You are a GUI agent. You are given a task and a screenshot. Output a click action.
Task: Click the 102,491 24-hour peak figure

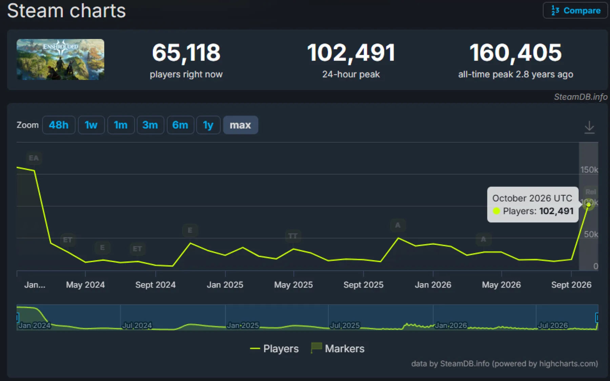click(x=351, y=53)
